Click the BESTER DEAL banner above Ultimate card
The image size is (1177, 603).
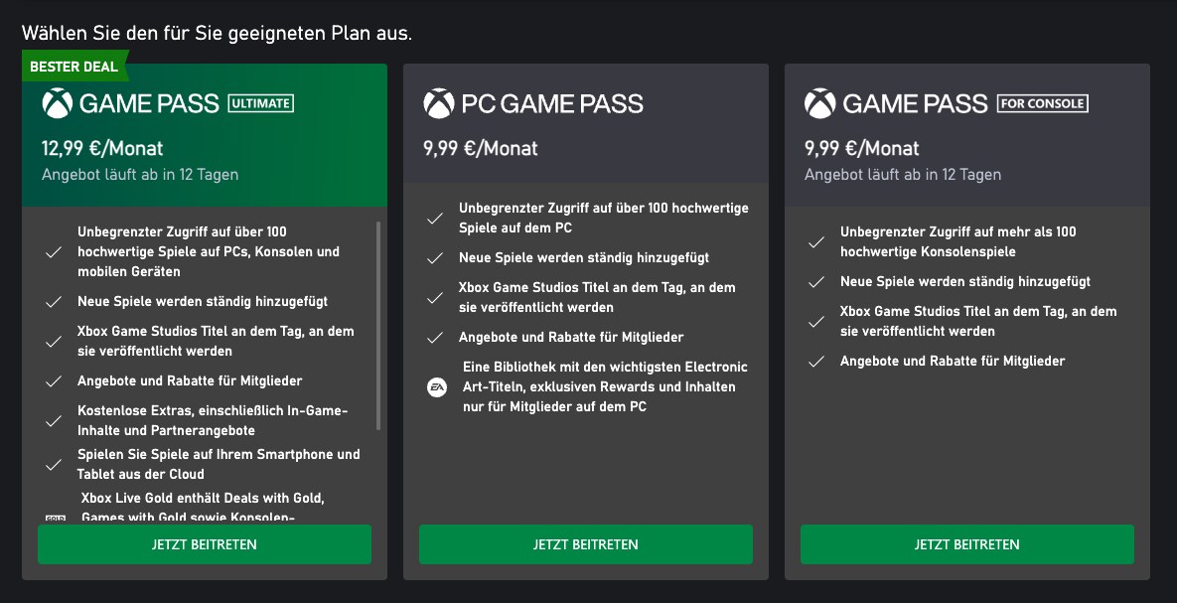coord(74,66)
